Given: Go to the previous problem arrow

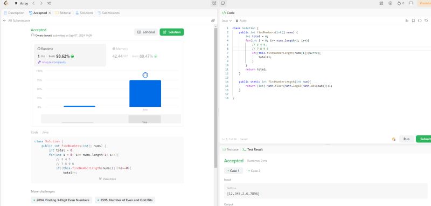Looking at the screenshot, I should click(33, 3).
